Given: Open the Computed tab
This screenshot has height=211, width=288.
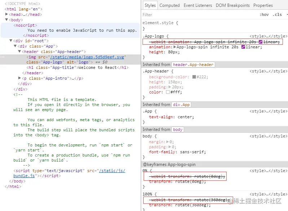Looking at the screenshot, I should tap(170, 5).
